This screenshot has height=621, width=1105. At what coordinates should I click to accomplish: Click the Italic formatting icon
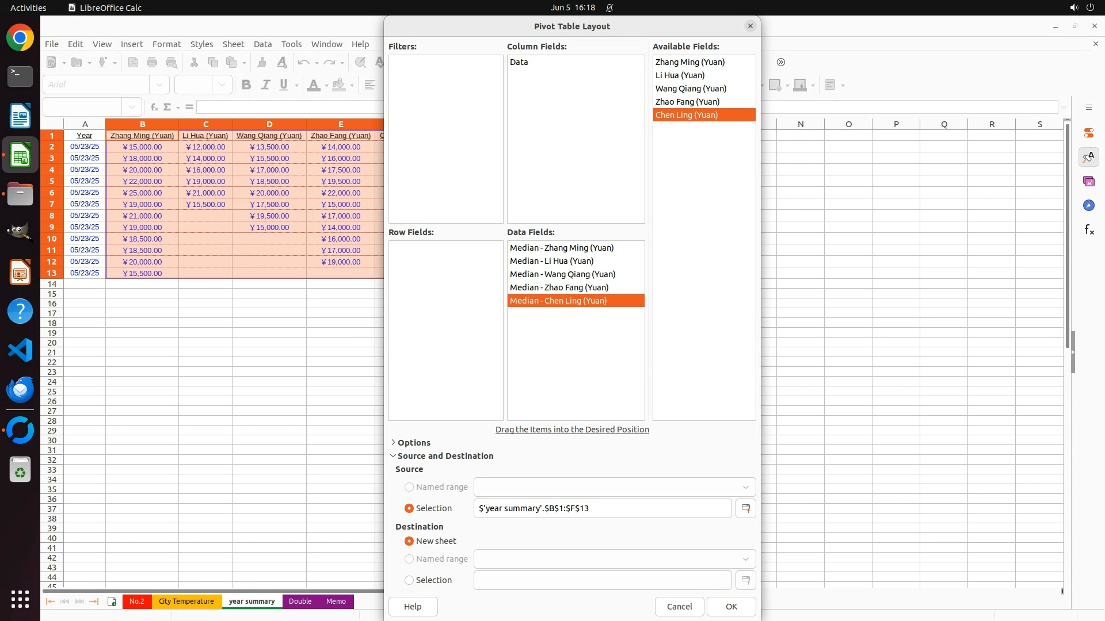[x=265, y=85]
